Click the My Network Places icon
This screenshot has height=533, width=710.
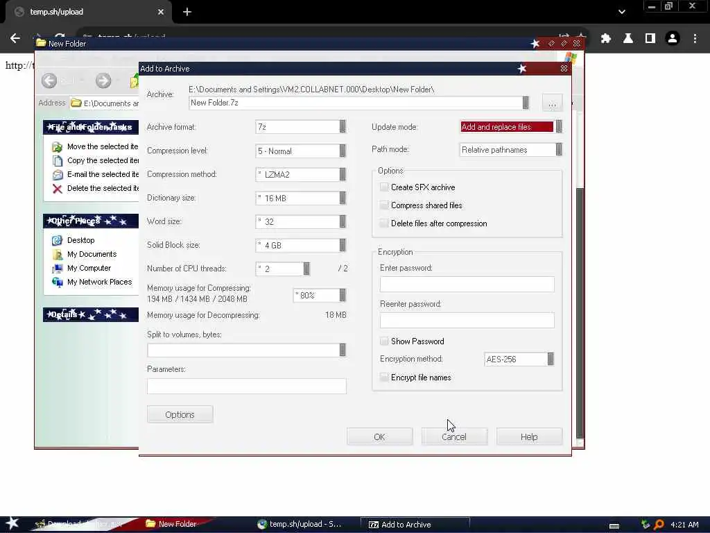coord(57,282)
